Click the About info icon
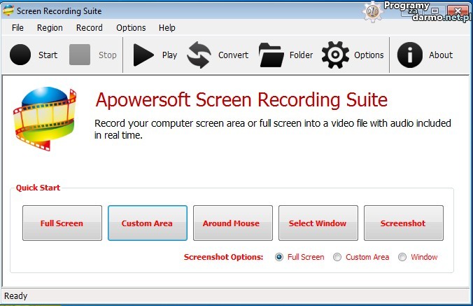The height and width of the screenshot is (306, 473). point(410,55)
